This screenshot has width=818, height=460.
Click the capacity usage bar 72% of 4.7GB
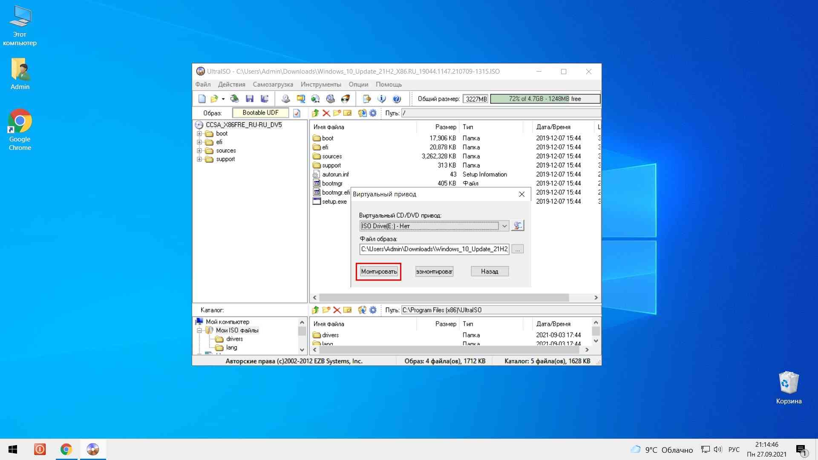coord(545,99)
